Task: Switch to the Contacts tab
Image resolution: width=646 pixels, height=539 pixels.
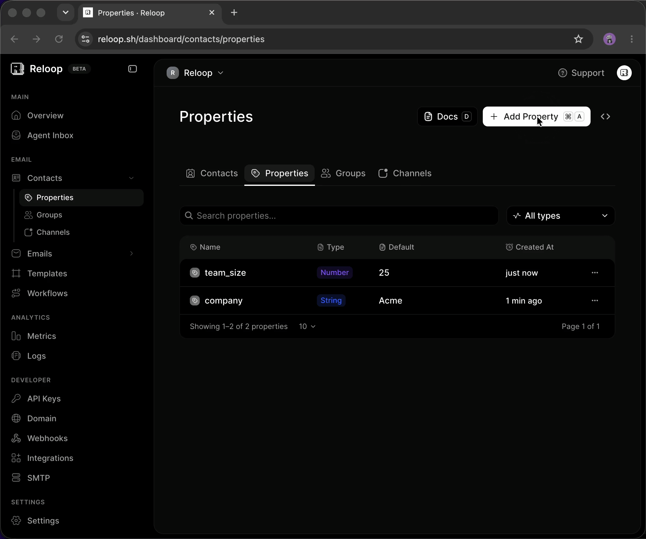Action: 212,173
